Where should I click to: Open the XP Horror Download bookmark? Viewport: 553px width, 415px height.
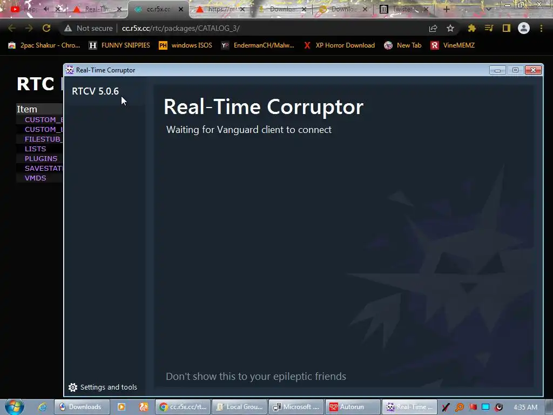point(339,45)
